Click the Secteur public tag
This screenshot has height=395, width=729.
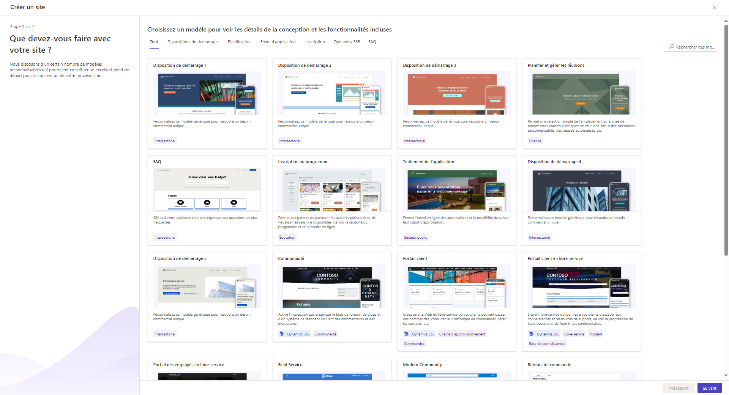(415, 237)
